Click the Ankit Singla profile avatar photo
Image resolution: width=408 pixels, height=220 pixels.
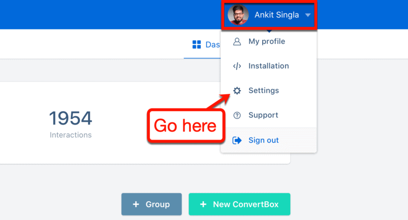[238, 15]
